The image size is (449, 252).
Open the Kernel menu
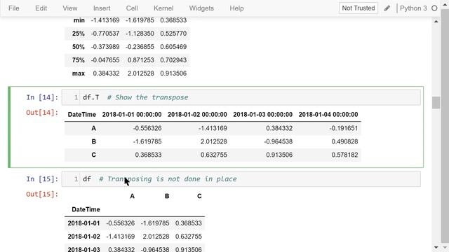click(163, 8)
